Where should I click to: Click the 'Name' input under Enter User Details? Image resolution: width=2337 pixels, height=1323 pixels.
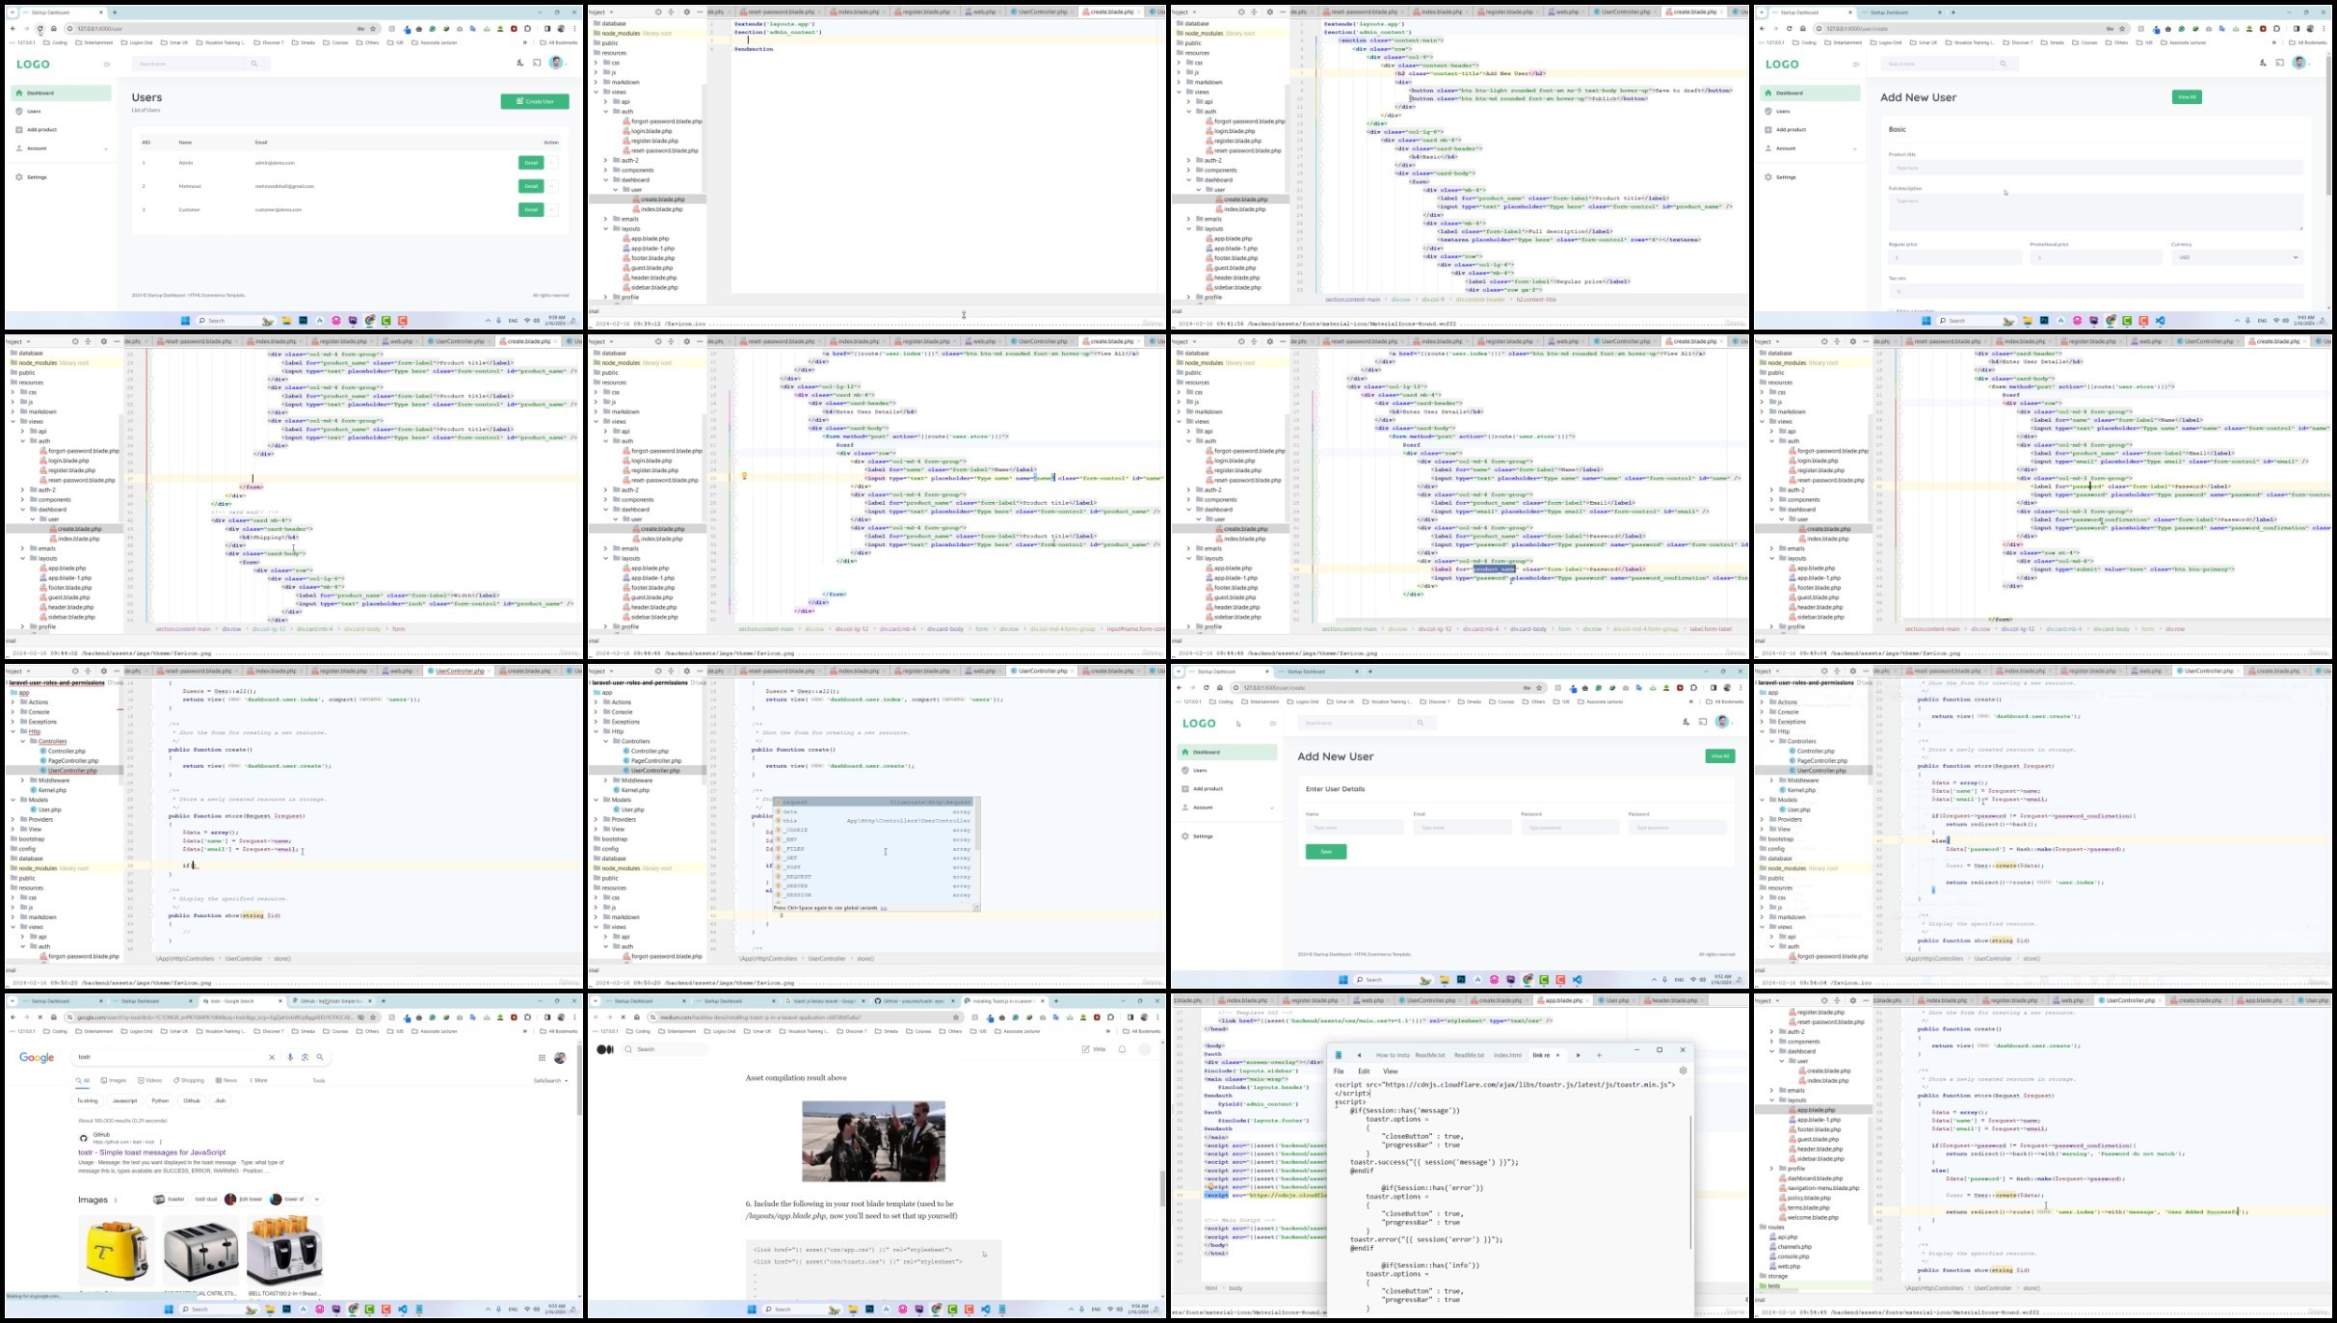[1354, 828]
